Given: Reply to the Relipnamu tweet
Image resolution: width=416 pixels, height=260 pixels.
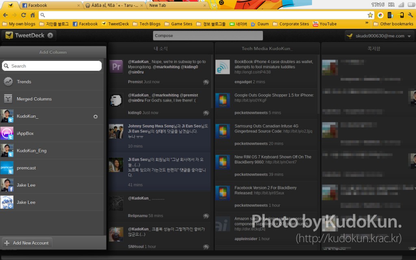Looking at the screenshot, I should pyautogui.click(x=206, y=216).
